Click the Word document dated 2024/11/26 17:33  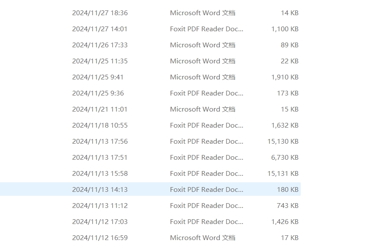point(203,45)
